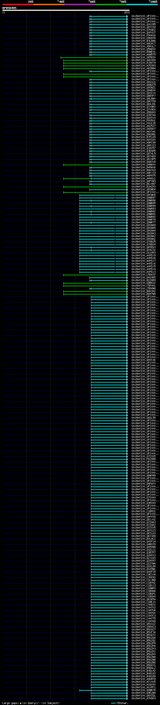Click cyan alignment bar of UniRef100_Q9WR78
Screen dimensions: 160x705
pyautogui.click(x=104, y=690)
